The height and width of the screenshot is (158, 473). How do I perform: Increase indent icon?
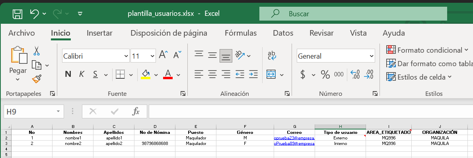pos(253,74)
